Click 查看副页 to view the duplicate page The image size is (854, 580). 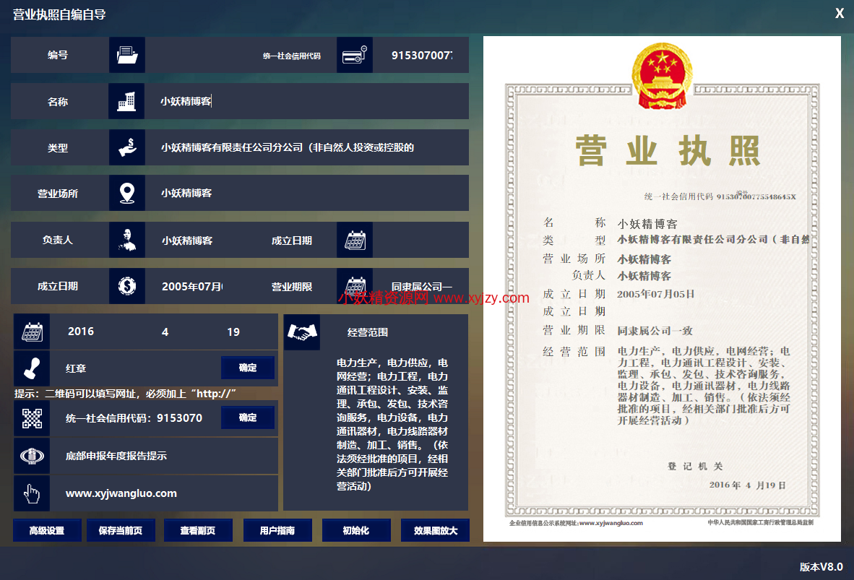198,530
